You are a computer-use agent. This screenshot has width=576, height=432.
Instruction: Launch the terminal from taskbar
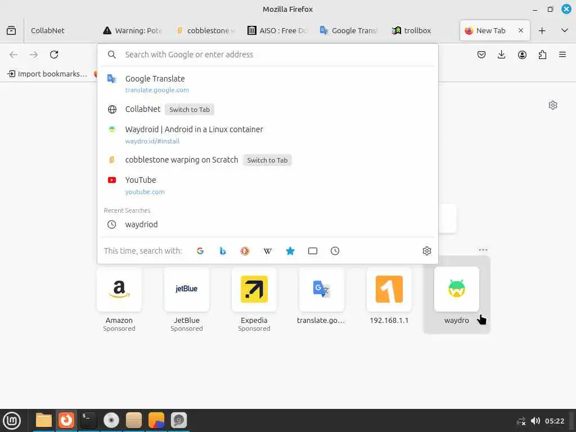(88, 421)
